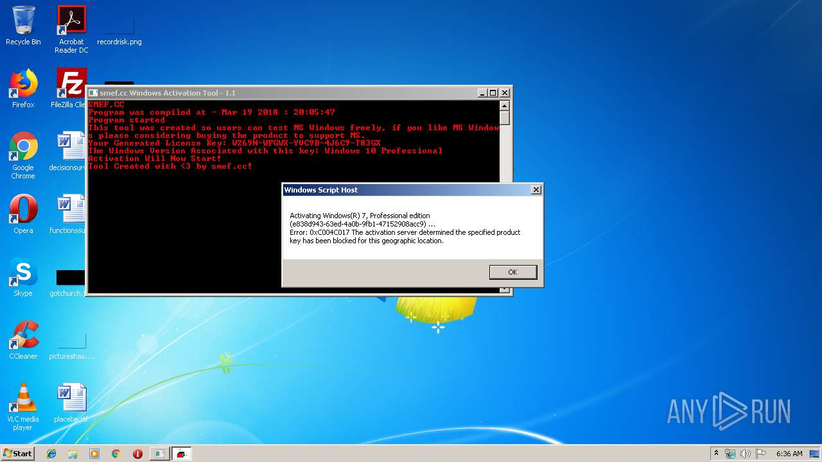Click the generated license key line
Image resolution: width=822 pixels, height=462 pixels.
click(234, 143)
